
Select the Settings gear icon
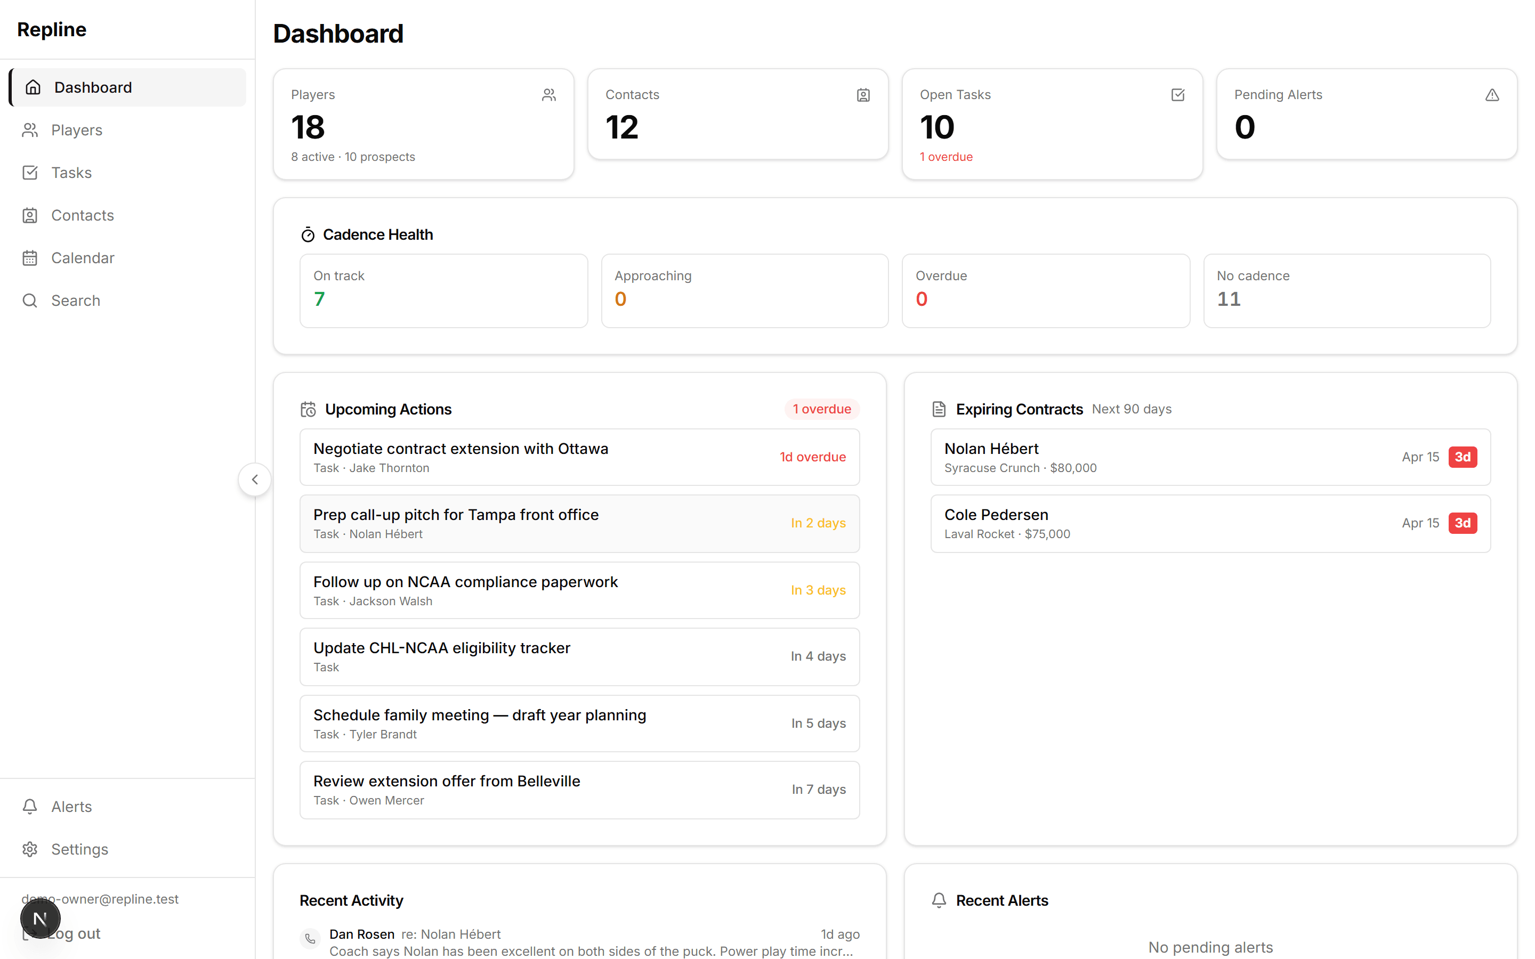coord(30,849)
